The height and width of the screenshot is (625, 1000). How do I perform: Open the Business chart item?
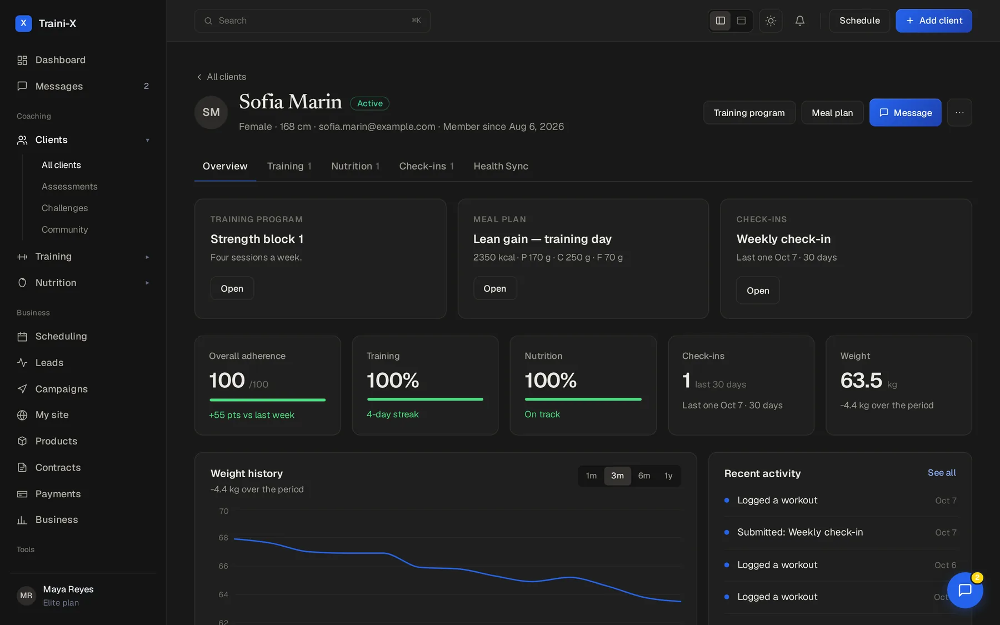pyautogui.click(x=83, y=520)
